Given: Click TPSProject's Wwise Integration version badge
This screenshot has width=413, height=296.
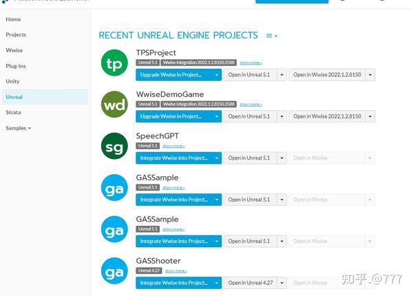Looking at the screenshot, I should coord(199,63).
